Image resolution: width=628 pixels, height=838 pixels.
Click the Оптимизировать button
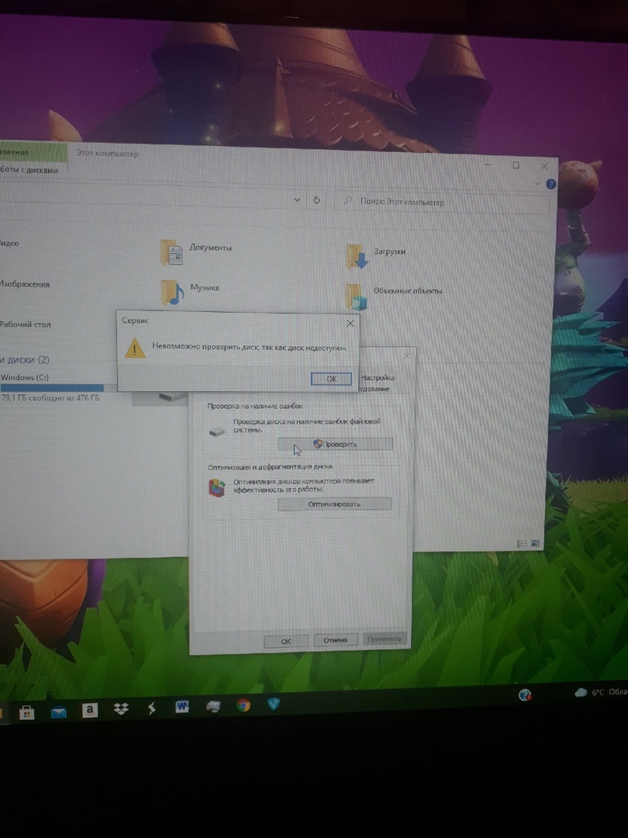pyautogui.click(x=335, y=504)
